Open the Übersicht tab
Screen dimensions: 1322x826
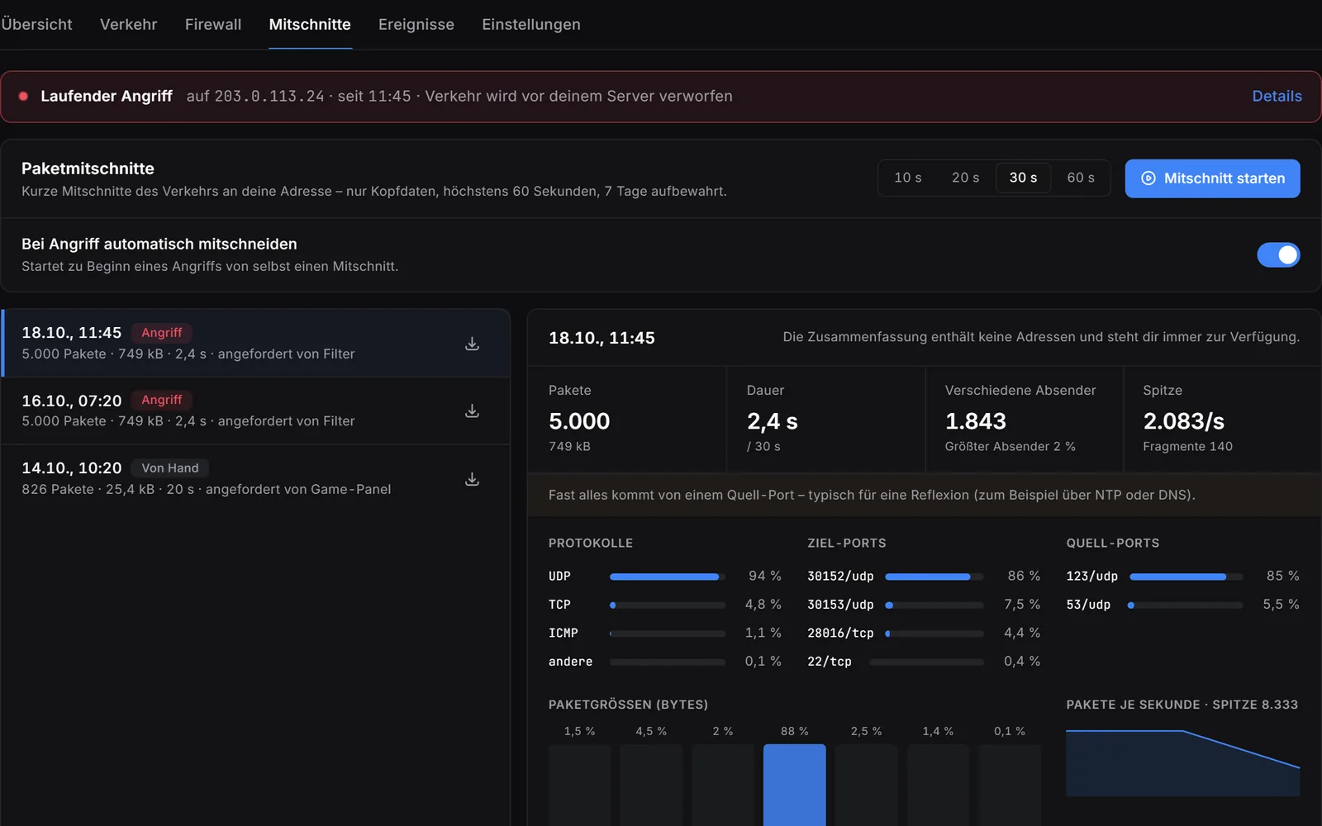[36, 25]
